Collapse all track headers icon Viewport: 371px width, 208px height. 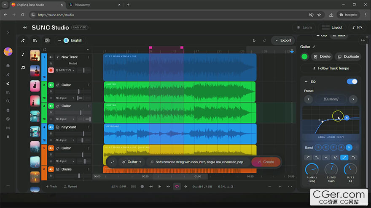45,50
